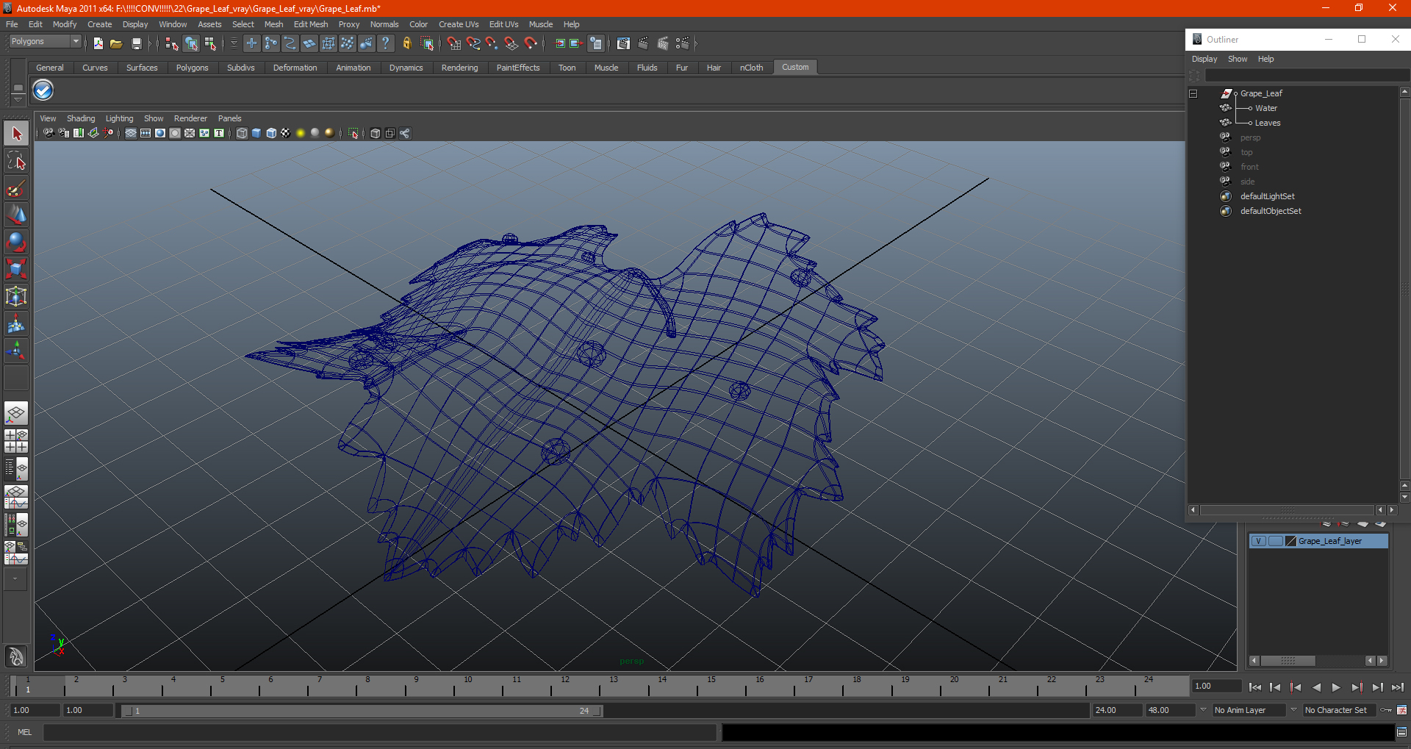Select the Grape_Leaf group in Outliner
Viewport: 1411px width, 749px height.
point(1261,93)
